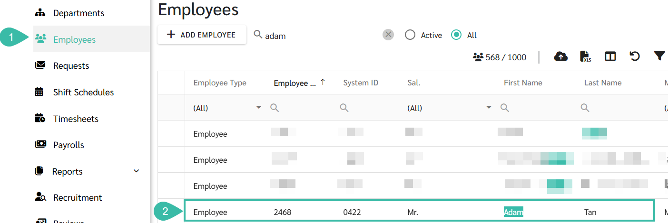
Task: Export employees to XLS file
Action: click(x=586, y=57)
